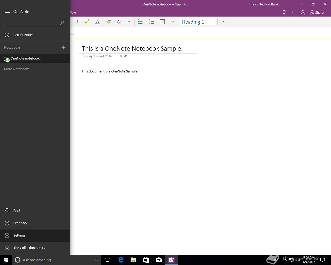Add a new section with plus
The image size is (331, 265).
(72, 34)
